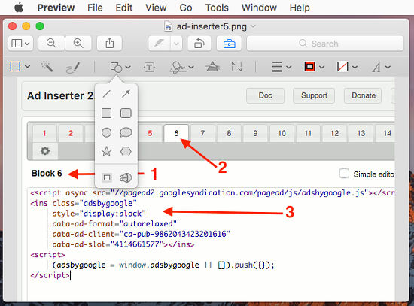
Task: Select block tab 6
Action: point(176,133)
